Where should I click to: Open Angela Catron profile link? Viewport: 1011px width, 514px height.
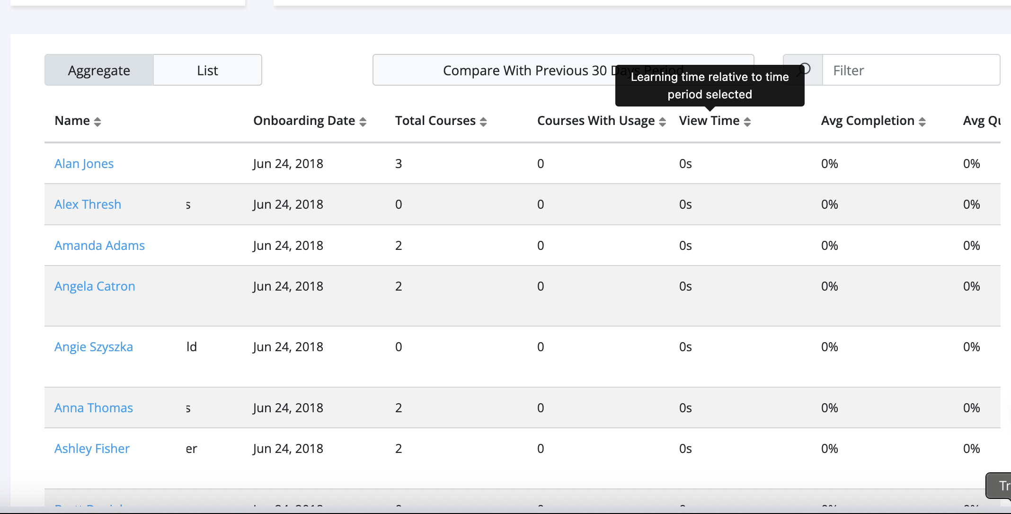tap(95, 286)
